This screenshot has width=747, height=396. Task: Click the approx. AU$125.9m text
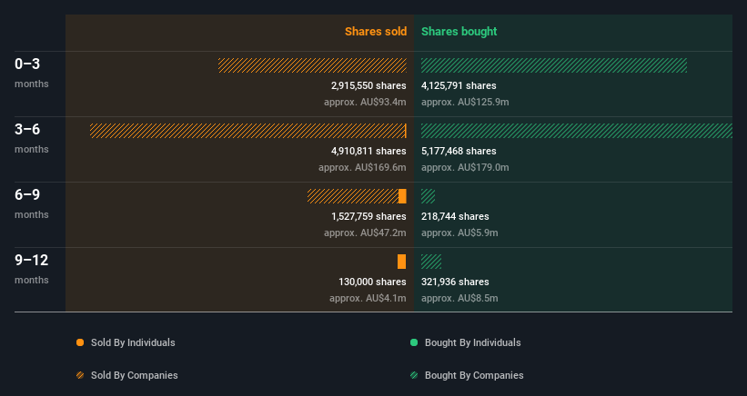pos(465,103)
